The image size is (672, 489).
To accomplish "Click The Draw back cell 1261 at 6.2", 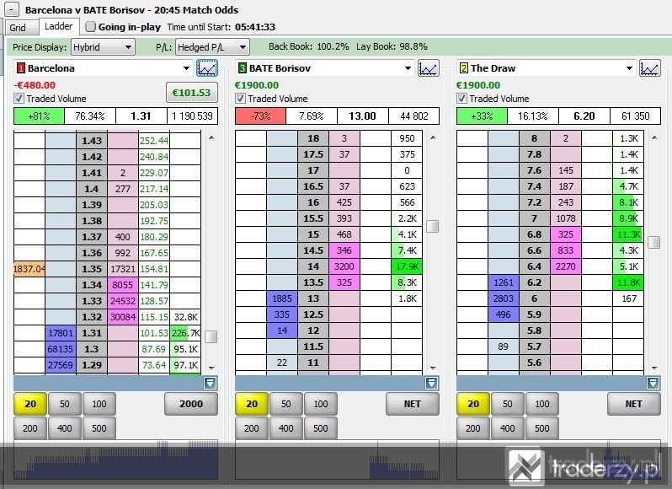I will point(504,282).
